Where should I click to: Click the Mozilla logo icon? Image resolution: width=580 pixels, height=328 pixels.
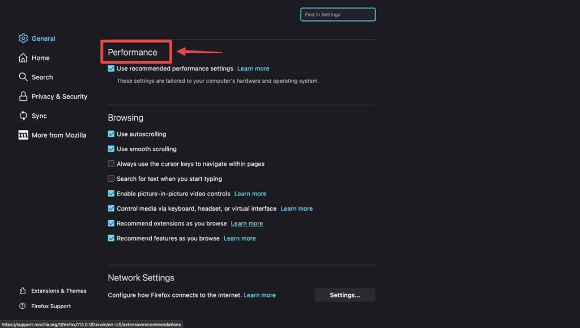(23, 135)
